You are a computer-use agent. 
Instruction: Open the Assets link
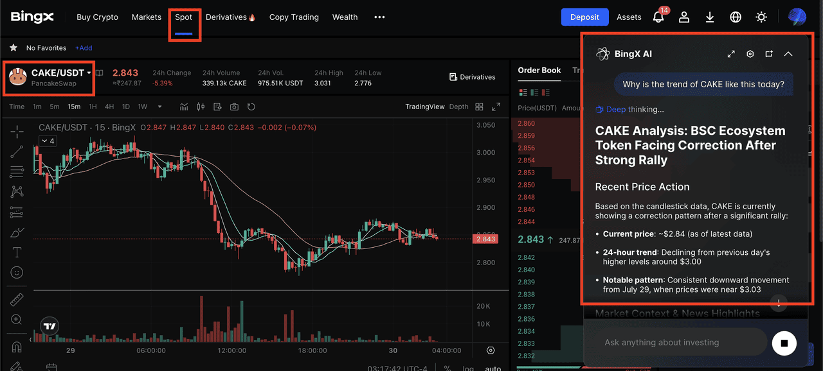pyautogui.click(x=629, y=17)
